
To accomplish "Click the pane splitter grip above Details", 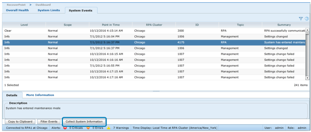I will pyautogui.click(x=156, y=91).
